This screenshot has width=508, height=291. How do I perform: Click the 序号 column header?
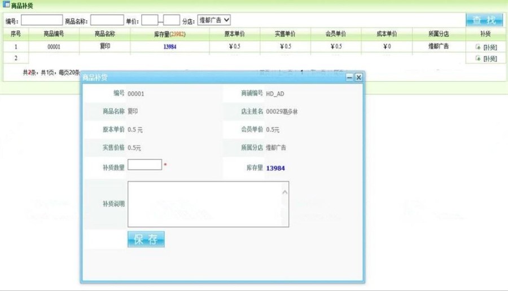(x=16, y=34)
